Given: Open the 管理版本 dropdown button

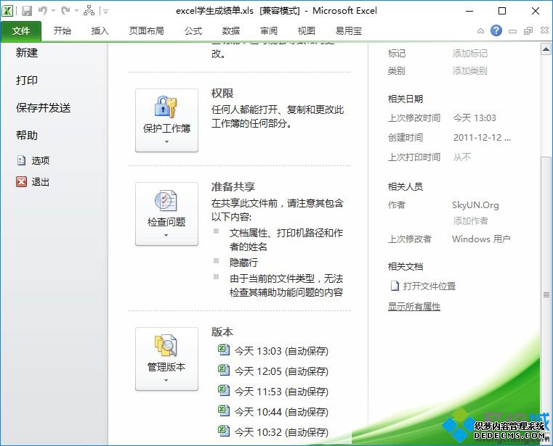Looking at the screenshot, I should [167, 359].
